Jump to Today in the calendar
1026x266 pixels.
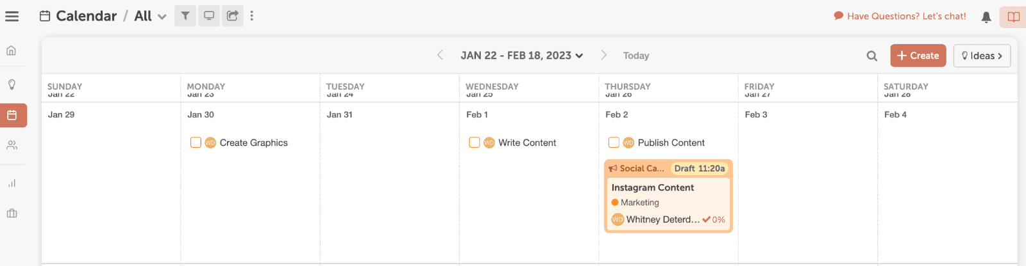pyautogui.click(x=636, y=56)
